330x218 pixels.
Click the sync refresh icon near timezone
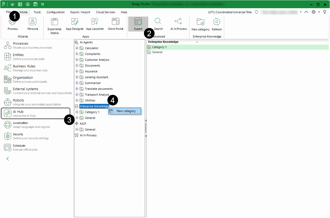click(256, 12)
